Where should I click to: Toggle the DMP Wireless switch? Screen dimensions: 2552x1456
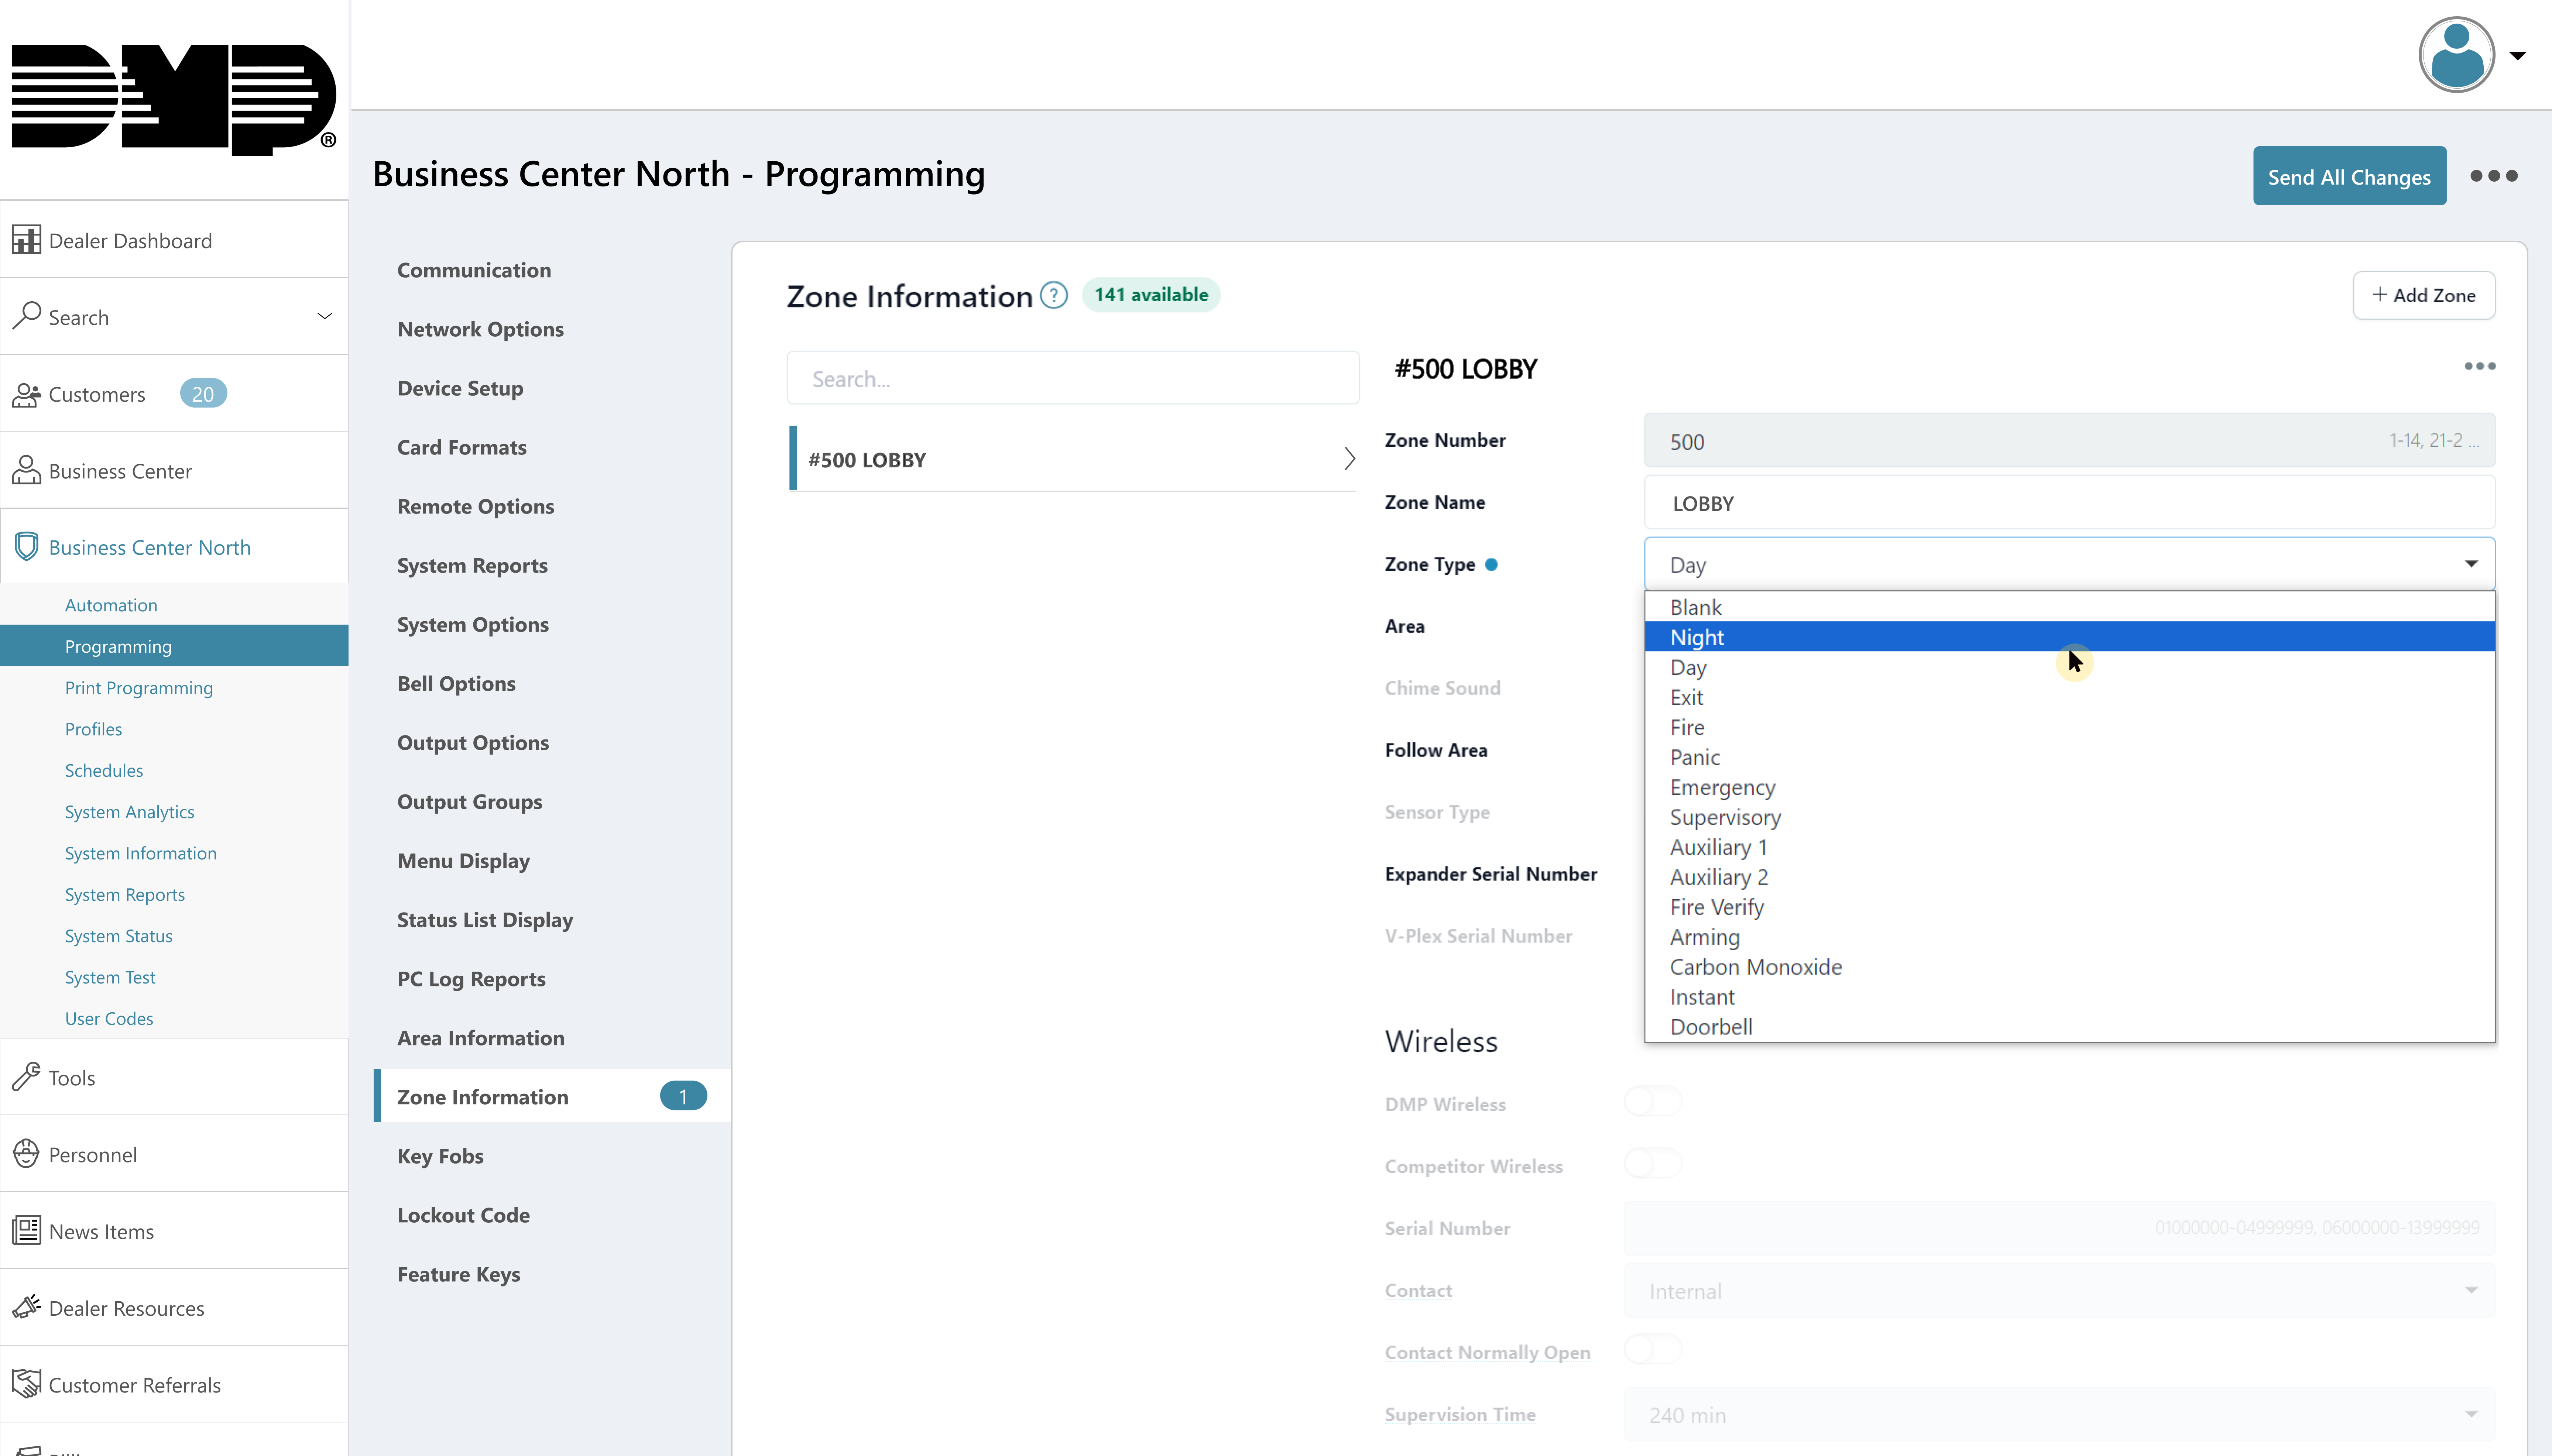[x=1653, y=1102]
